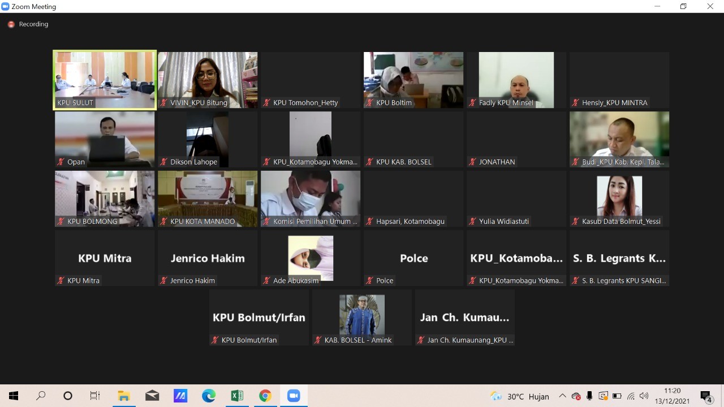Launch Google Chrome from taskbar

(265, 396)
